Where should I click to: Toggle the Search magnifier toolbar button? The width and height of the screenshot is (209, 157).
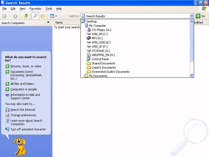(x=35, y=16)
